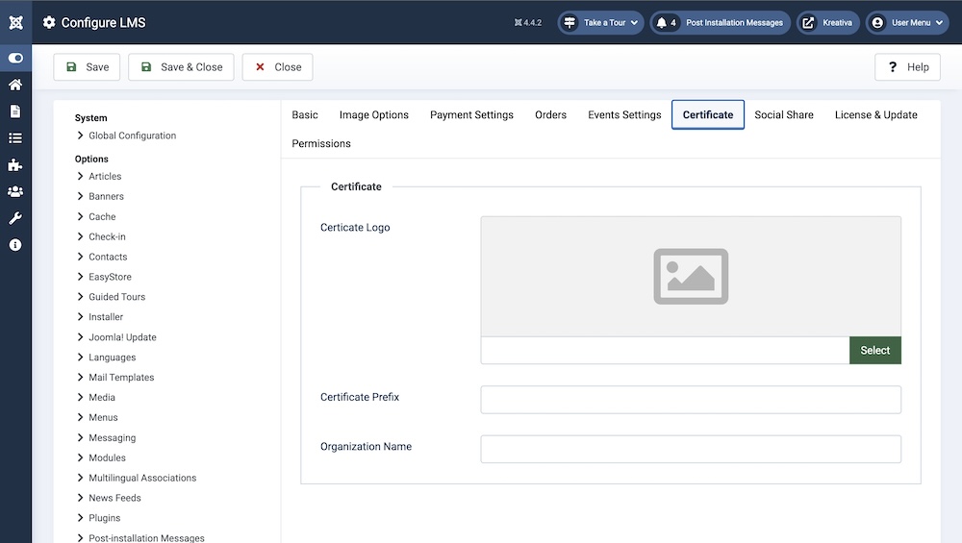Open the Home Dashboard sidebar icon

pyautogui.click(x=15, y=85)
